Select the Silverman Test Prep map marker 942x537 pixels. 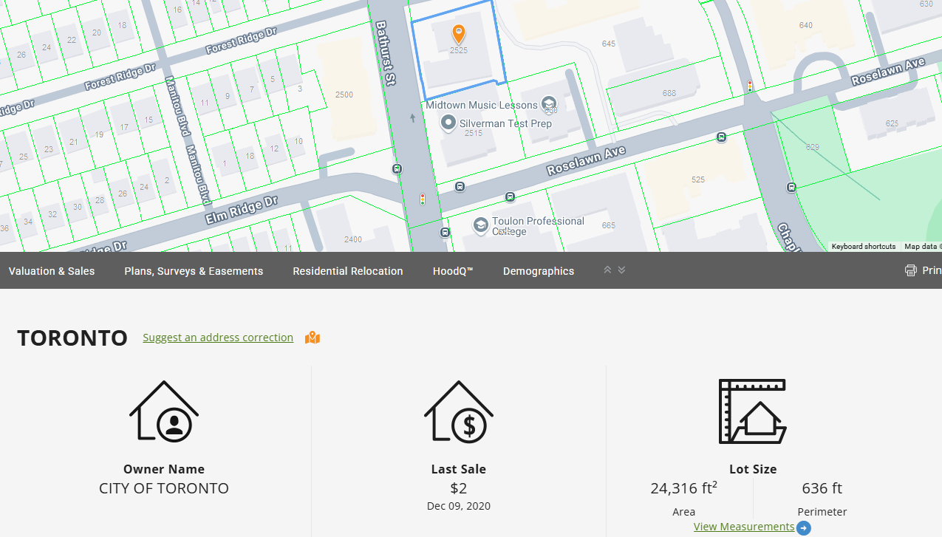(x=448, y=123)
